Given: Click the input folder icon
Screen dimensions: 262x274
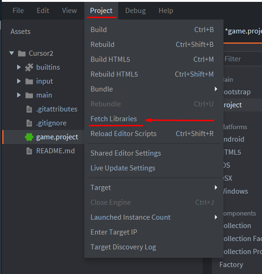Looking at the screenshot, I should 29,81.
